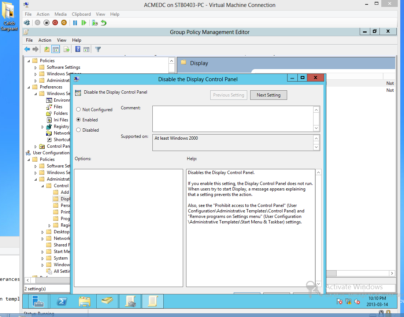Select the Enabled radio button
The image size is (404, 317).
pyautogui.click(x=79, y=120)
